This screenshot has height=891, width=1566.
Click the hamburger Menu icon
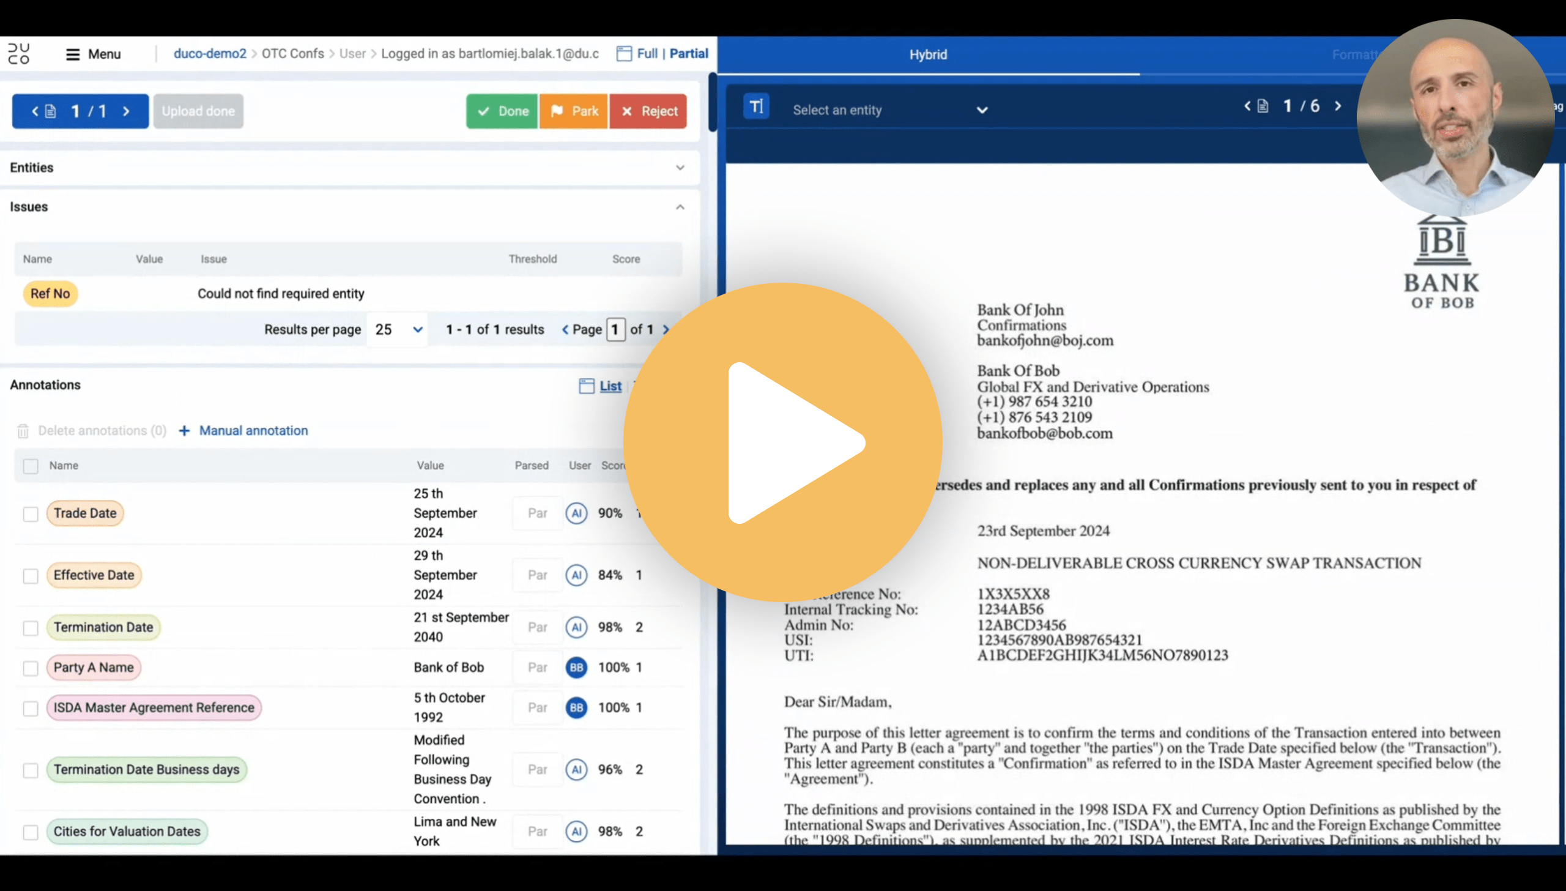pyautogui.click(x=73, y=54)
